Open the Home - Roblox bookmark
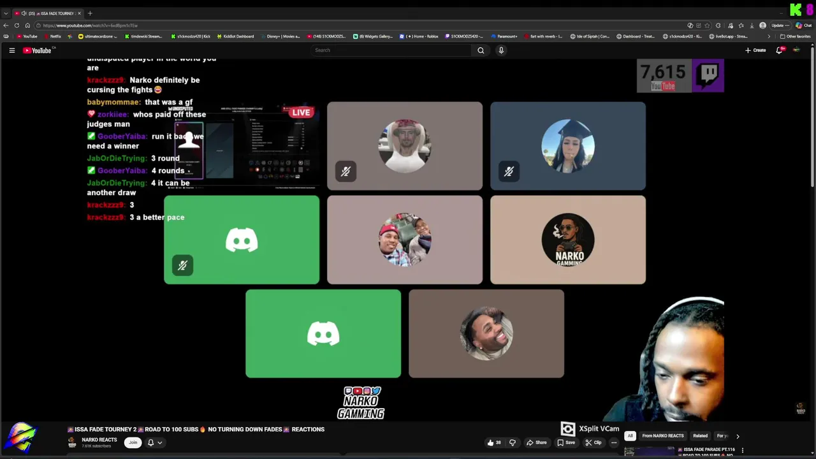 tap(419, 36)
